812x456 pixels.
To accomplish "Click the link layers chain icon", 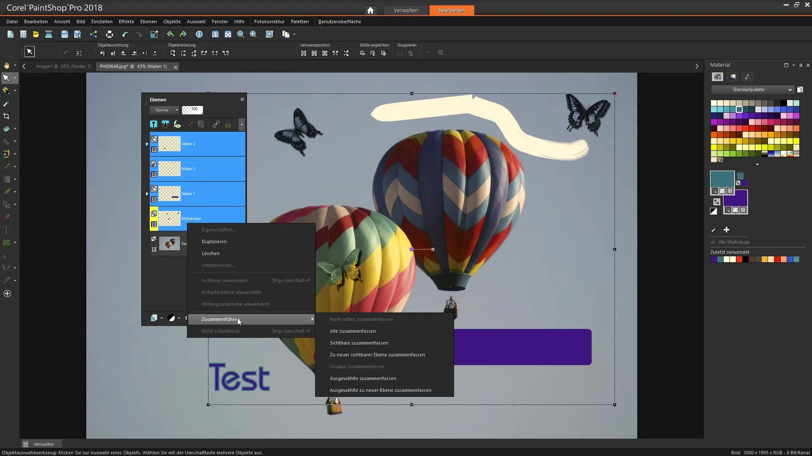I will (x=216, y=124).
